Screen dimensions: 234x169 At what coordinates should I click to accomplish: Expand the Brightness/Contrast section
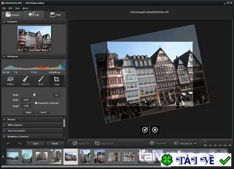(x=32, y=136)
